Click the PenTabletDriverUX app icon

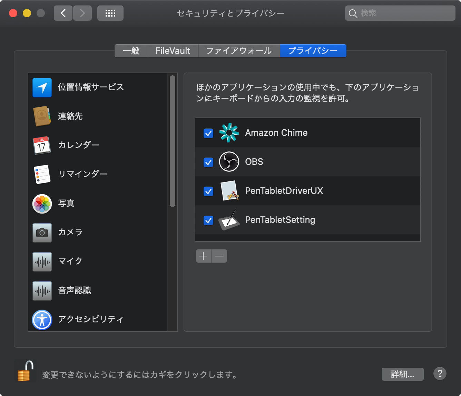(x=230, y=191)
